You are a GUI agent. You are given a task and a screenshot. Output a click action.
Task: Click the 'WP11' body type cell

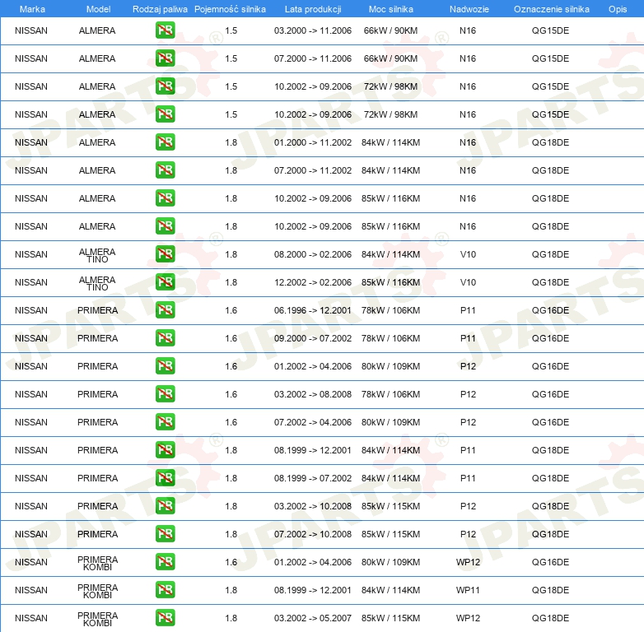tap(468, 590)
